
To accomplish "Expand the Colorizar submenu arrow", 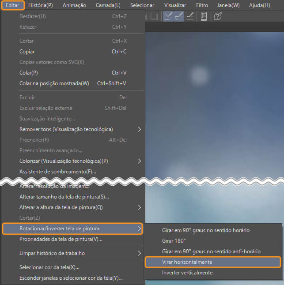I will tap(140, 161).
